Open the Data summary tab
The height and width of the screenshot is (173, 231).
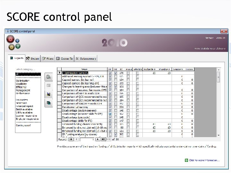coord(86,59)
